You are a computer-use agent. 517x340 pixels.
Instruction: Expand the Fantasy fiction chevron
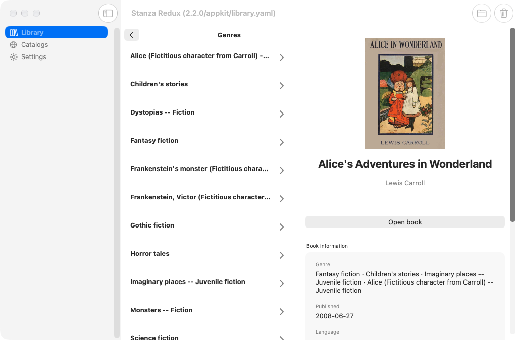pos(282,142)
